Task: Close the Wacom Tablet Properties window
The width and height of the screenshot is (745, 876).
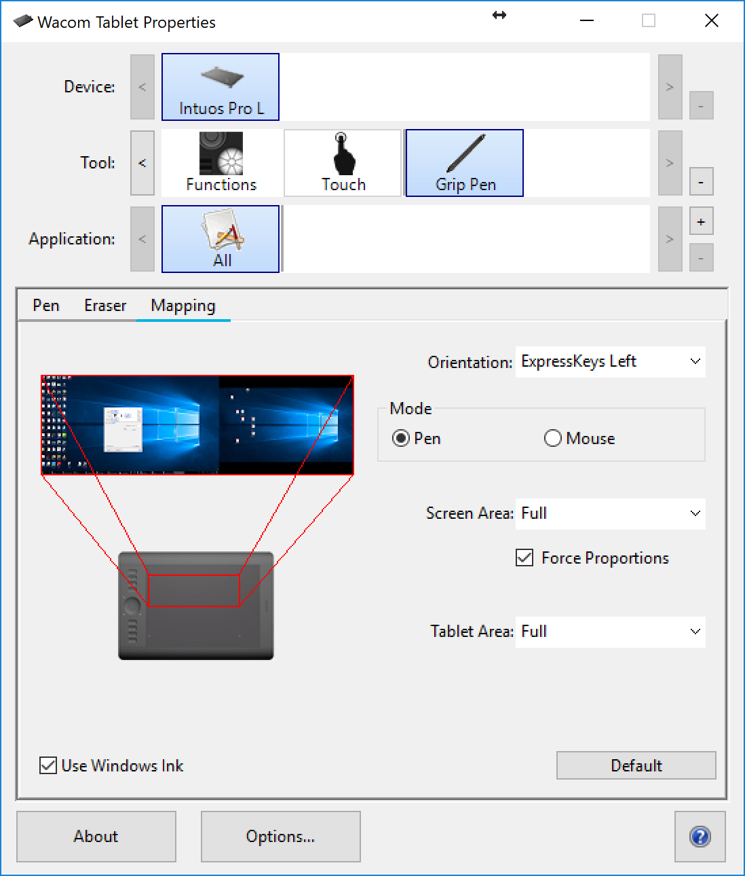Action: pyautogui.click(x=712, y=21)
